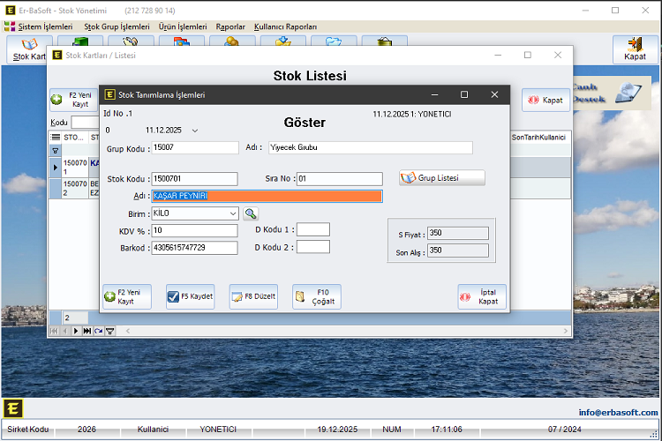662x441 pixels.
Task: Click the Stok Kartları toolbar icon
Action: pyautogui.click(x=29, y=50)
